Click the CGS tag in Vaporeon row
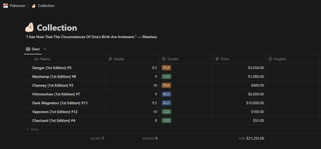Screen dimensions: 321x149 pyautogui.click(x=166, y=112)
